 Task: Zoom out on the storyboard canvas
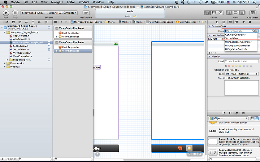189,154
